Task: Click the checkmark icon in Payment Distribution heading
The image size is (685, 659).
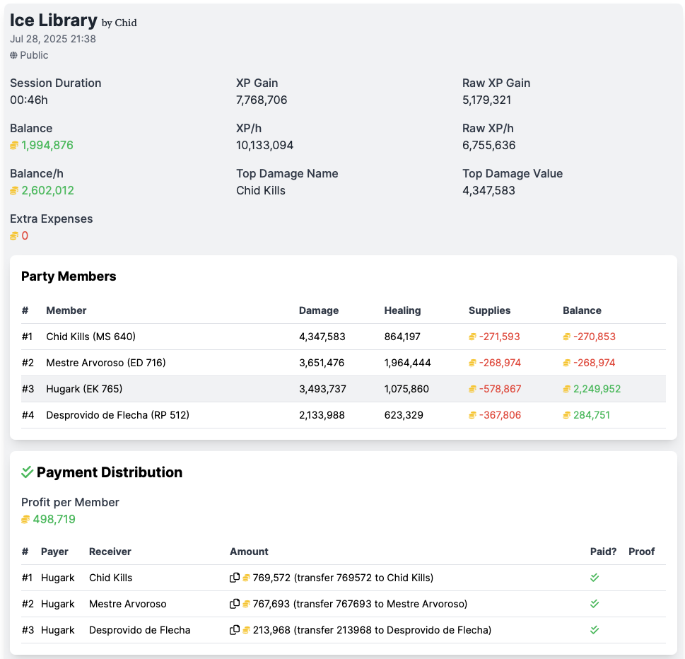Action: [x=28, y=472]
